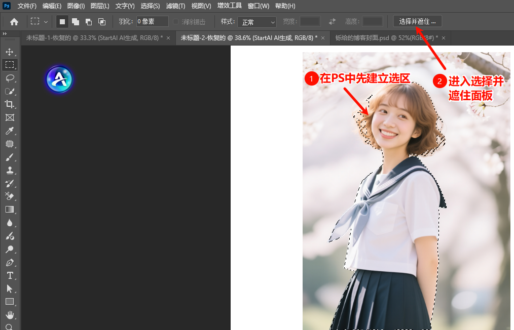Screen dimensions: 514x330
Task: Expand the toolbar with double-arrow chevron
Action: [x=5, y=34]
